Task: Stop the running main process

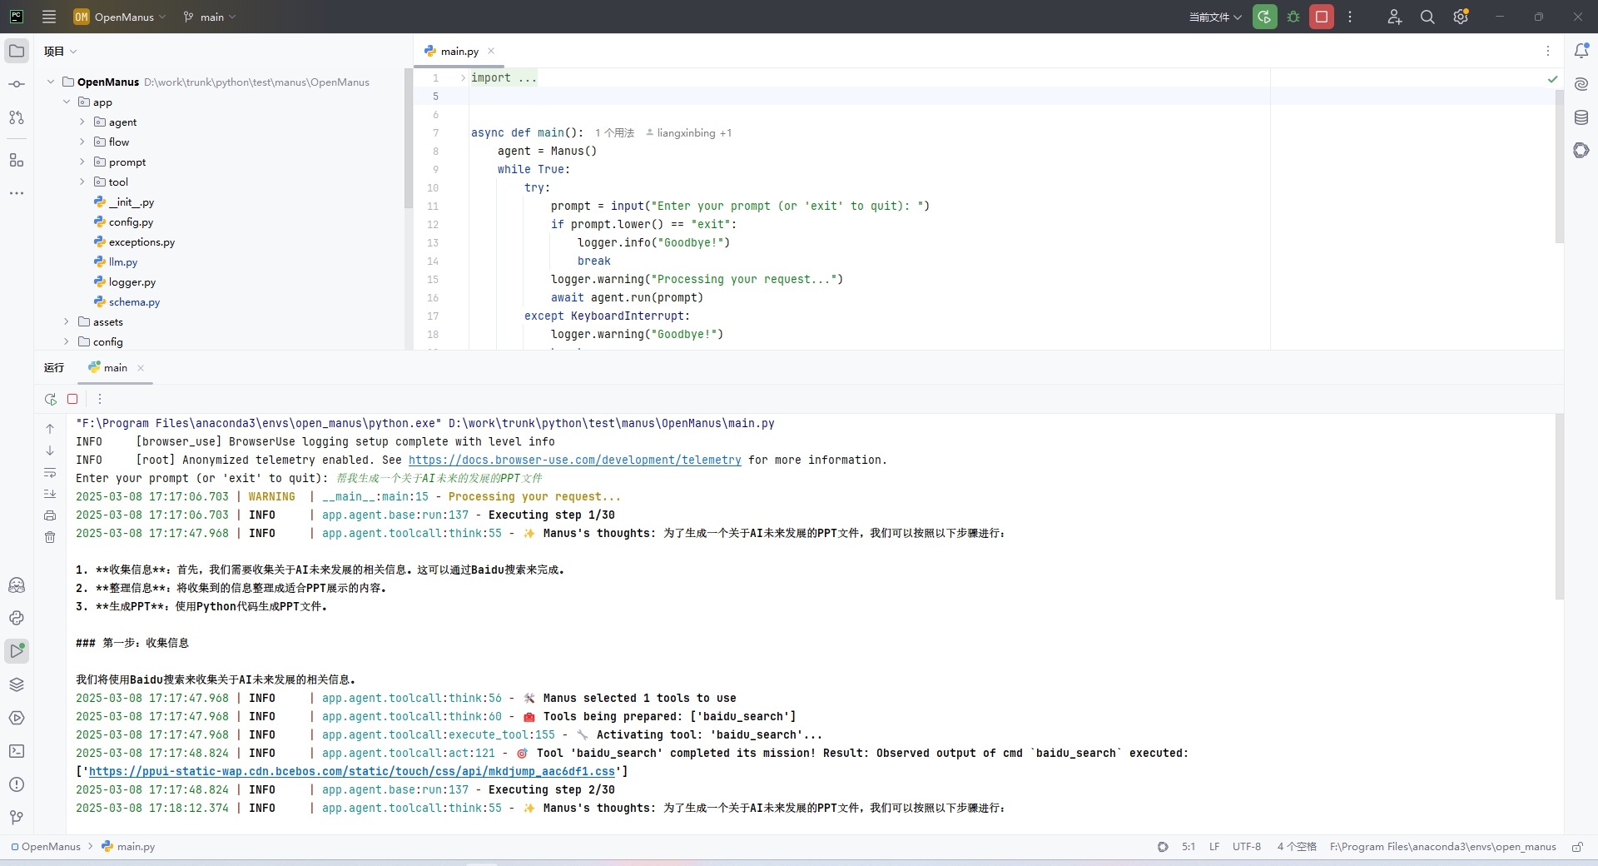Action: [x=1322, y=17]
